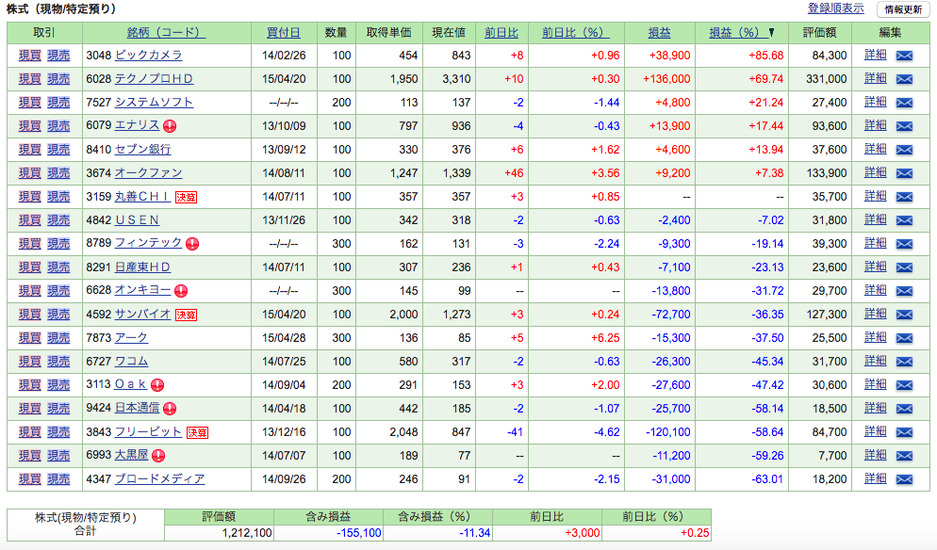Image resolution: width=937 pixels, height=550 pixels.
Task: Click 決算 badge next to 丸善CHI
Action: point(186,197)
